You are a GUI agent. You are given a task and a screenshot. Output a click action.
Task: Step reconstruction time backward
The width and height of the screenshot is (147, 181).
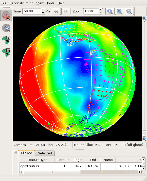point(56,11)
